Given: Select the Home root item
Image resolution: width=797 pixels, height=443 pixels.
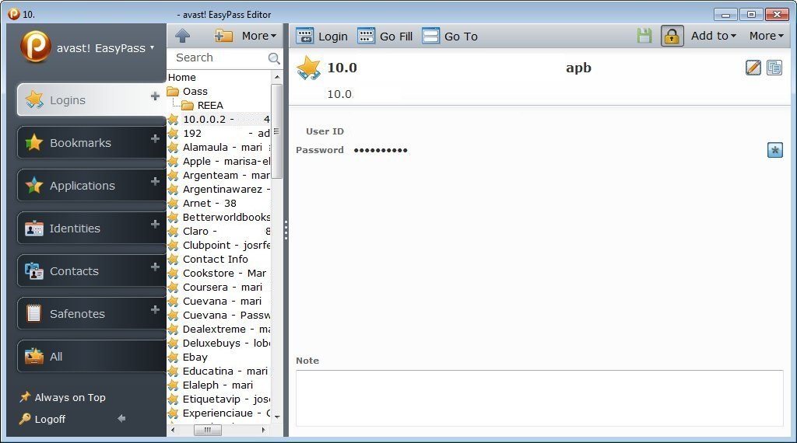Looking at the screenshot, I should (182, 77).
